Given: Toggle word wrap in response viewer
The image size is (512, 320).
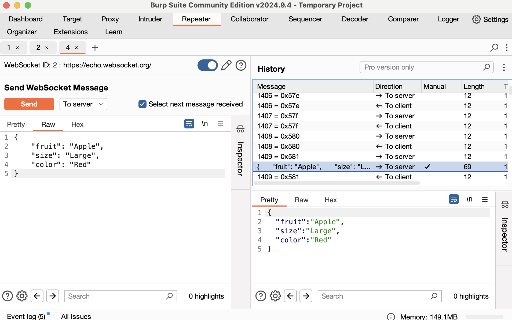Looking at the screenshot, I should coord(454,199).
